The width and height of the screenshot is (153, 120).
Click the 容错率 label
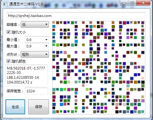click(13, 24)
